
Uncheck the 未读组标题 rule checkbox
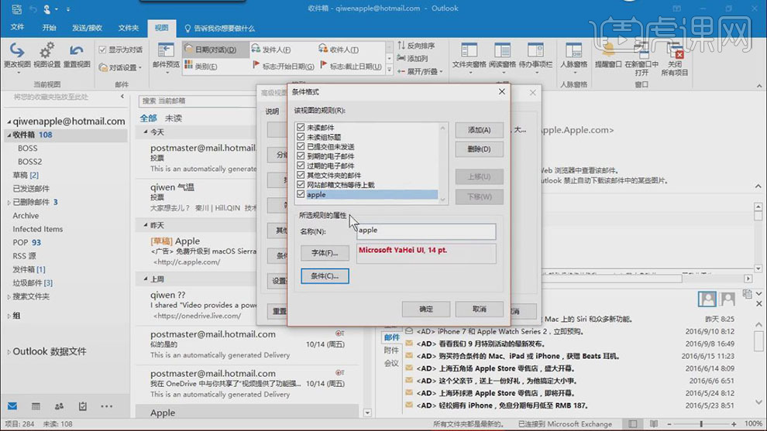(301, 137)
